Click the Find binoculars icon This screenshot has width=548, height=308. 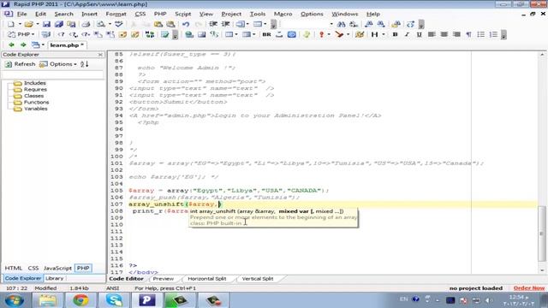click(342, 24)
